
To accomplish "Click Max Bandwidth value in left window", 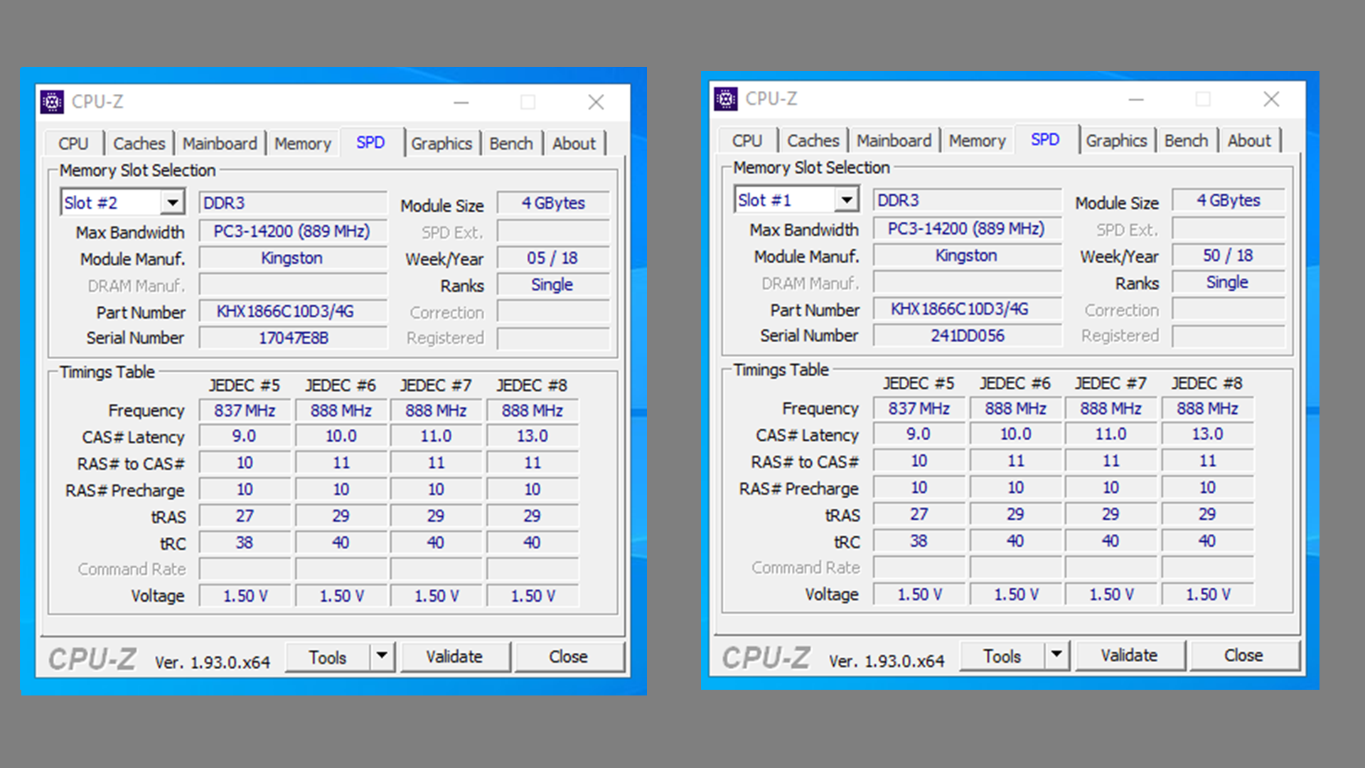I will point(293,231).
